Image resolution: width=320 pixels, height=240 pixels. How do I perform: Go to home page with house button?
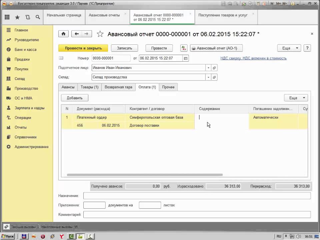pos(63,34)
